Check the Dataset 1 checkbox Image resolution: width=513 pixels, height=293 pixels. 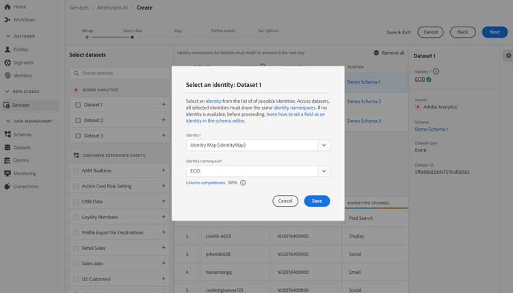[x=78, y=105]
